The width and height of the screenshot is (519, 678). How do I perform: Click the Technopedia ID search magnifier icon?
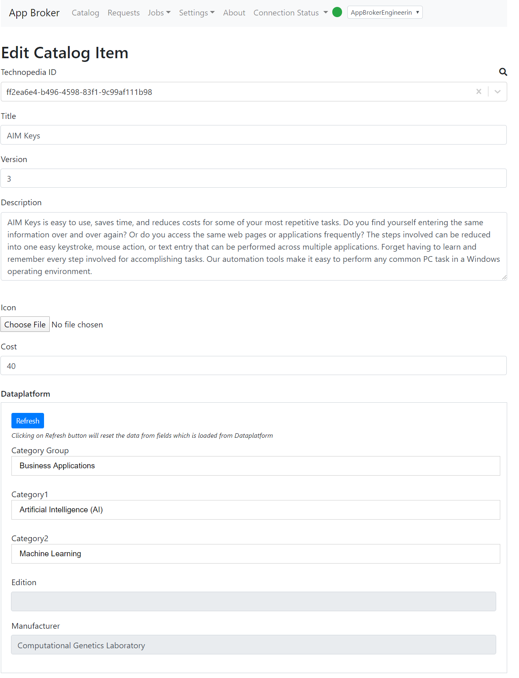pos(503,72)
